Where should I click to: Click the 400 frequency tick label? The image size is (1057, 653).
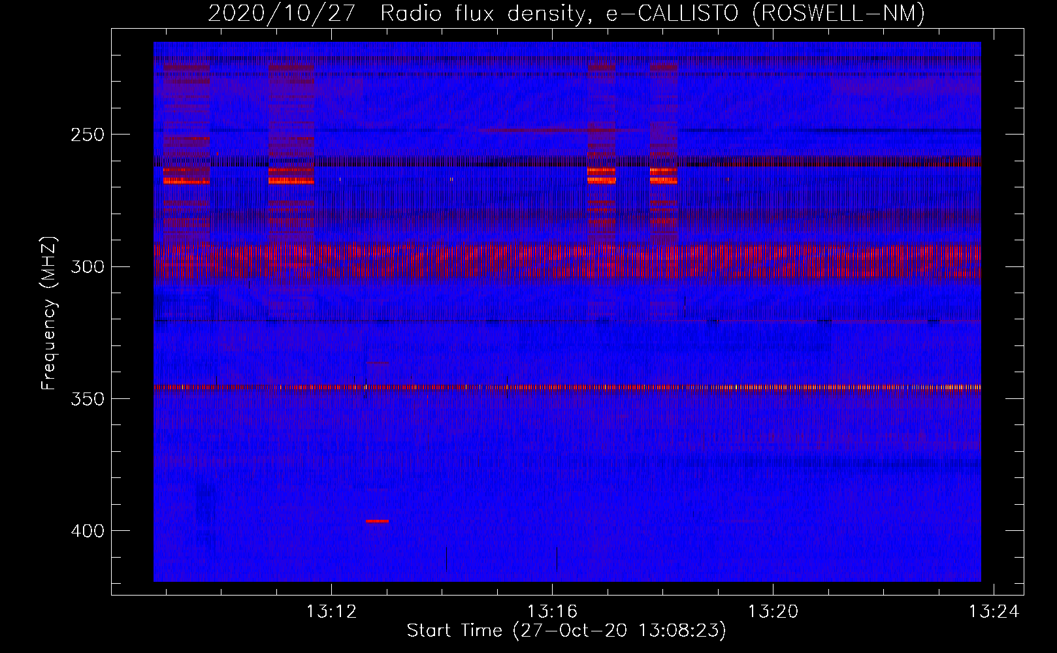88,531
